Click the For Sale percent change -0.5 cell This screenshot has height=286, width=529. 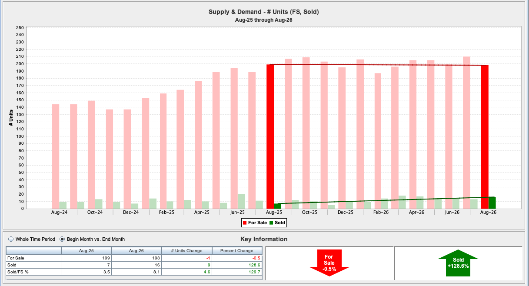(x=237, y=258)
